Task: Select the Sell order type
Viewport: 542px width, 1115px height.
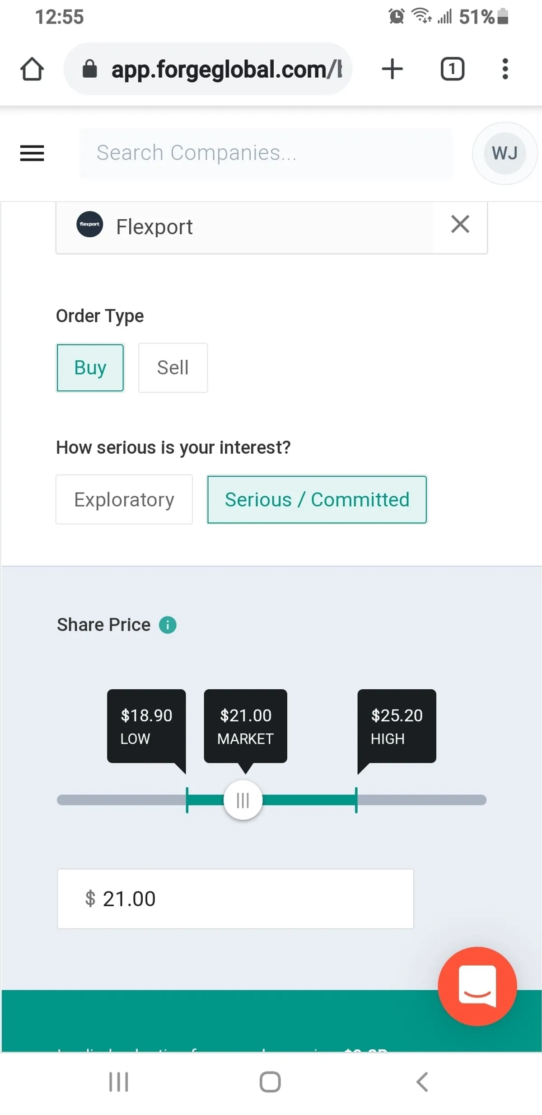Action: (173, 368)
